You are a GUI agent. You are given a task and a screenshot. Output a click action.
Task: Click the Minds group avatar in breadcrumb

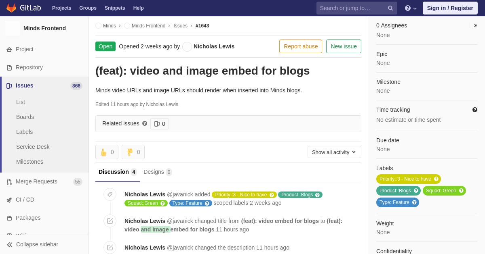point(98,26)
